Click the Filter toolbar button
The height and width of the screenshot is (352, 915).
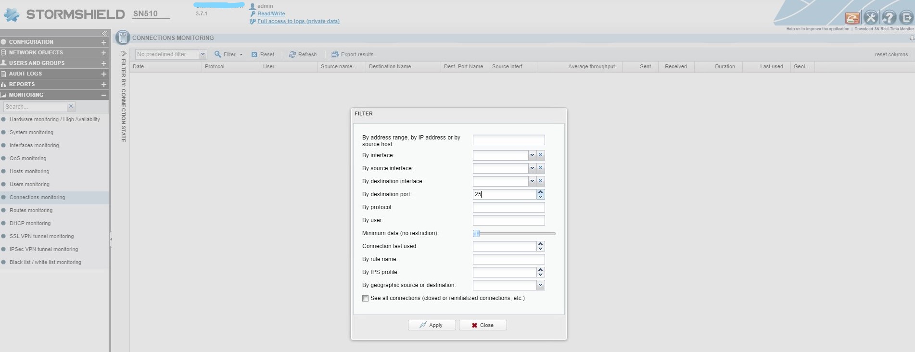[229, 54]
